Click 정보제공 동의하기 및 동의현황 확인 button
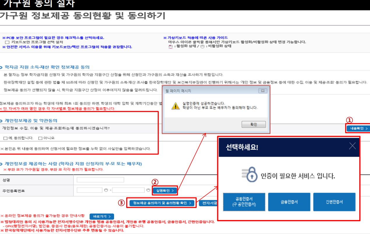The height and width of the screenshot is (234, 370). point(161,203)
